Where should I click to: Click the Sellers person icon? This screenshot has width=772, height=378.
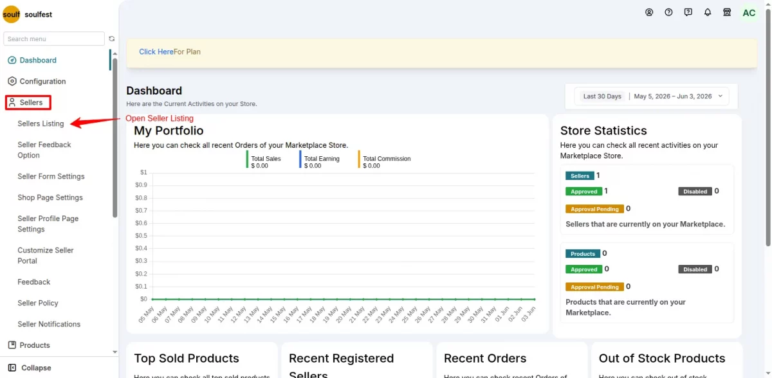[12, 102]
